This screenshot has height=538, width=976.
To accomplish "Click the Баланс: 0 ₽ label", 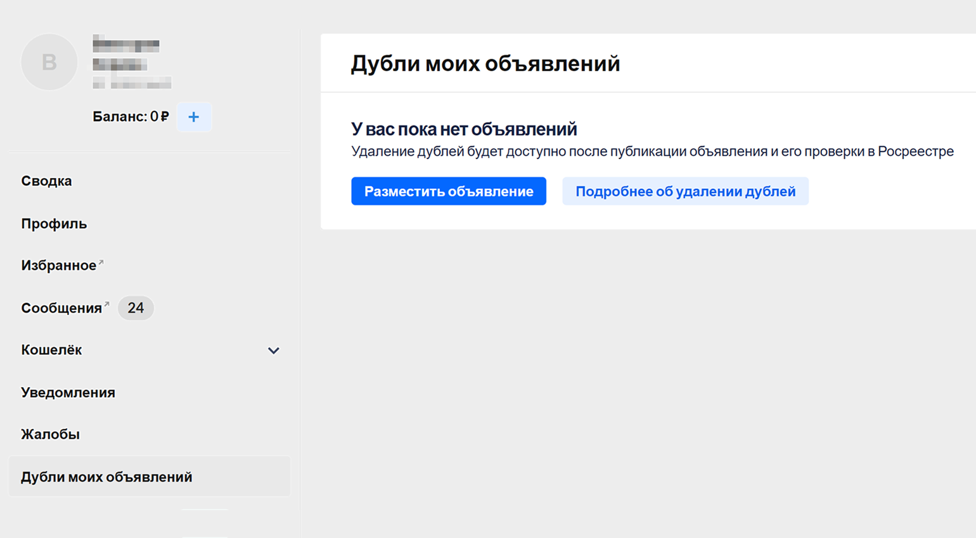I will 131,117.
